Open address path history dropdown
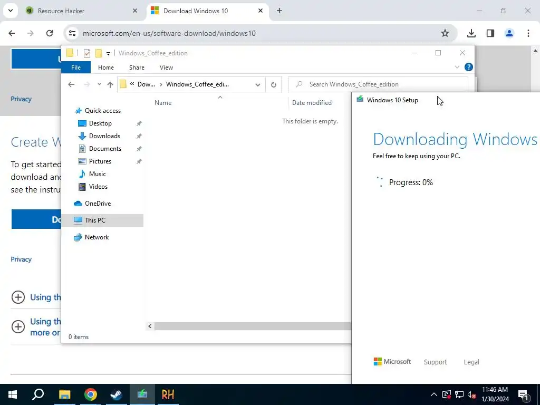 click(x=257, y=84)
